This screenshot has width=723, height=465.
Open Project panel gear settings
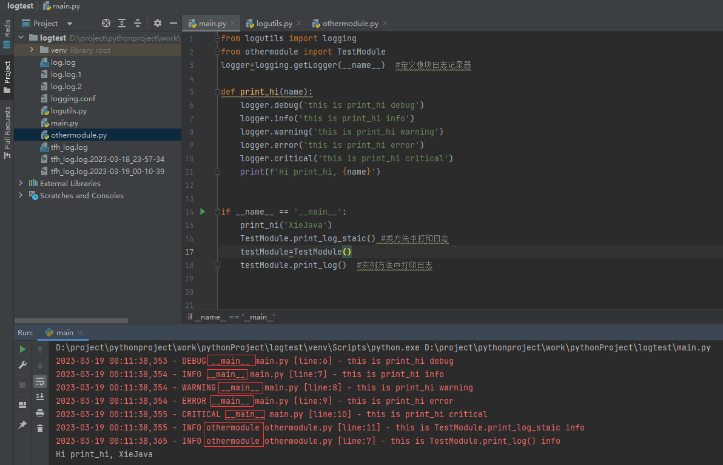click(x=158, y=23)
